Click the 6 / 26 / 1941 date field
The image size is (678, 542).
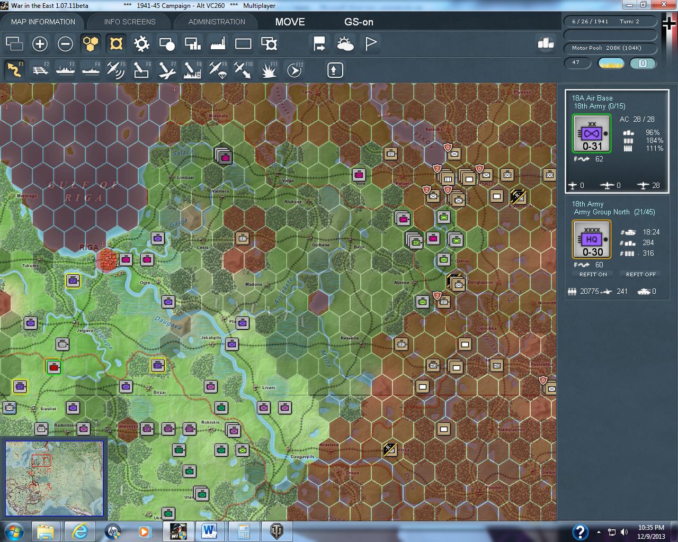[x=610, y=22]
